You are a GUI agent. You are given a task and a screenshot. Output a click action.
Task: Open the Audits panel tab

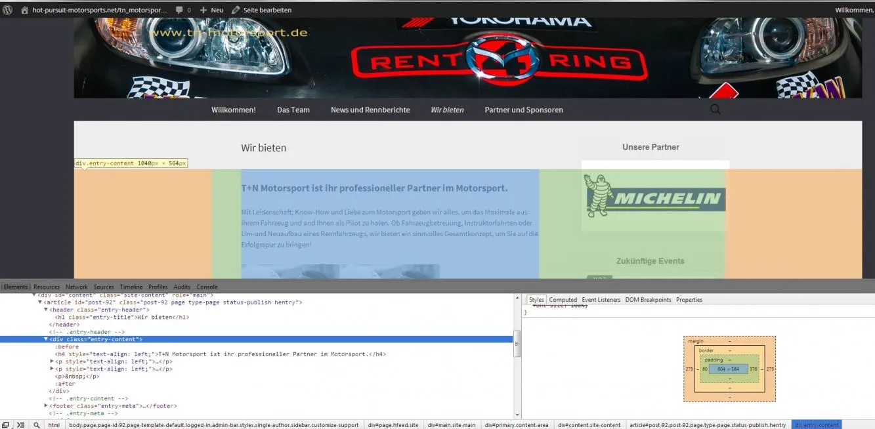[182, 287]
